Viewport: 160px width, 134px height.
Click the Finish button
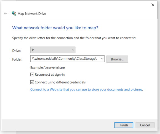(124, 125)
